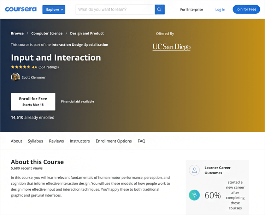Viewport: 265px width, 215px height.
Task: Switch to the Instructors tab
Action: (80, 141)
